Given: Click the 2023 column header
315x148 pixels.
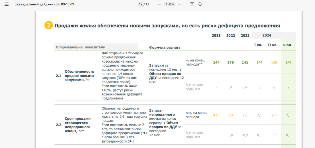Looking at the screenshot, I should coord(245,36).
